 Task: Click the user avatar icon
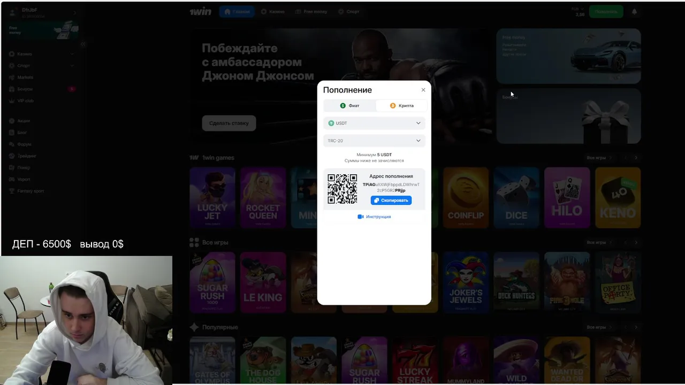click(x=13, y=13)
